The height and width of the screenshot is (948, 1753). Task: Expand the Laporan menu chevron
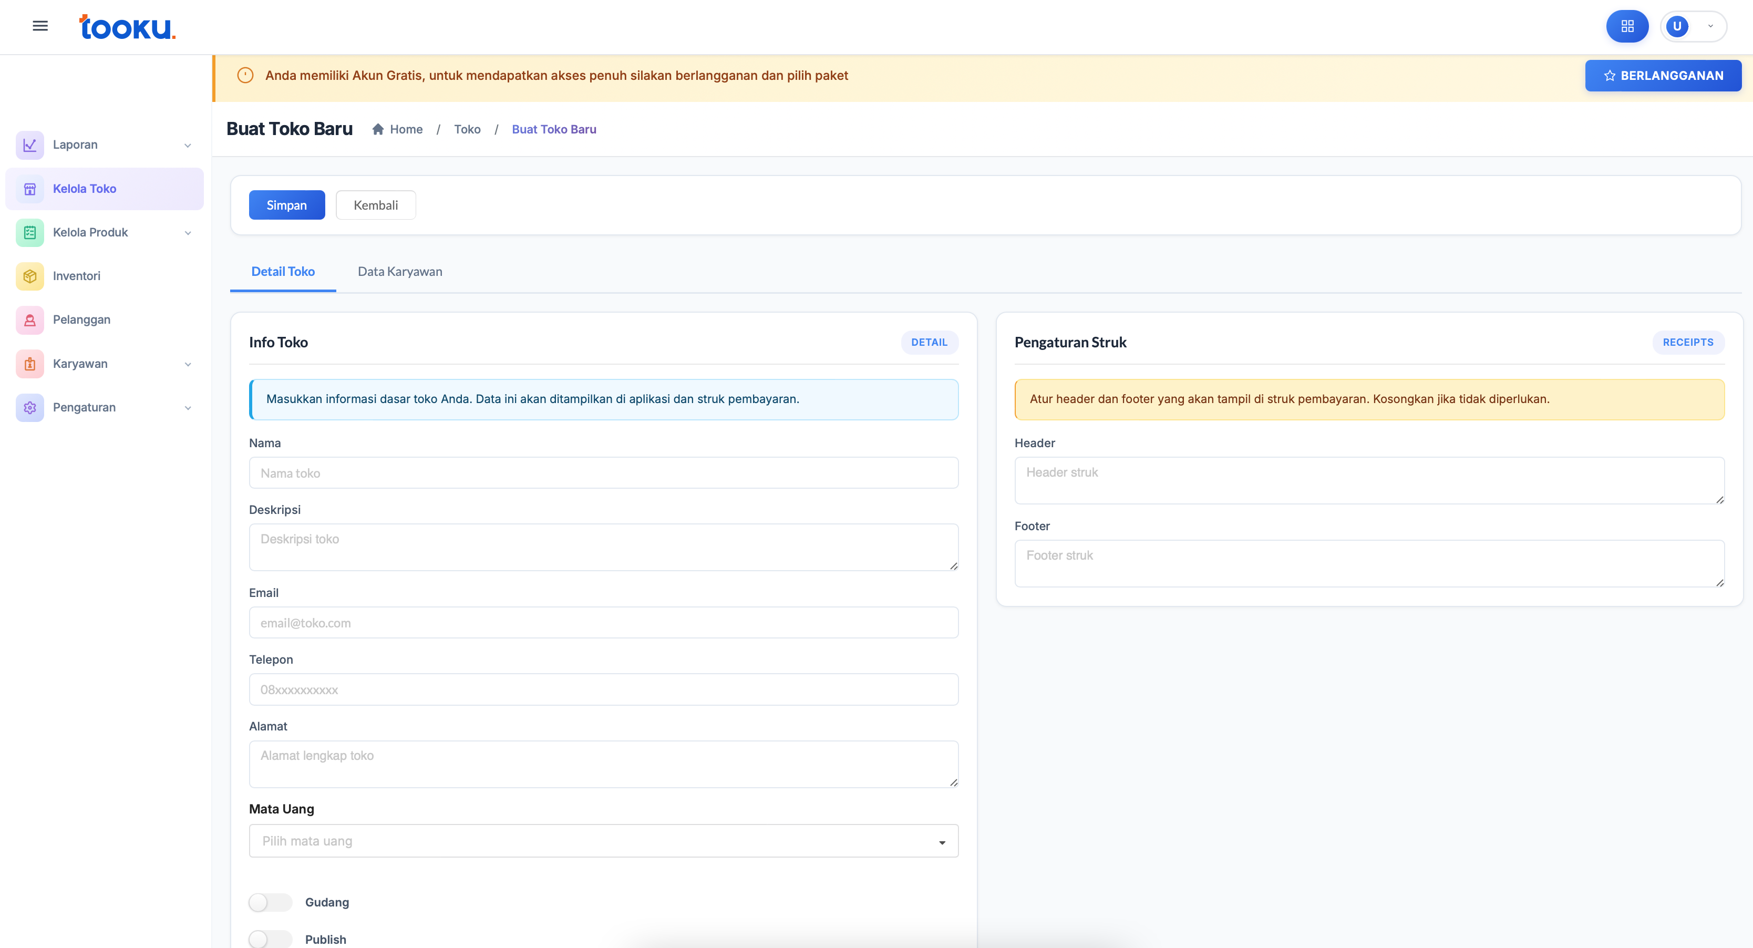[x=188, y=146]
